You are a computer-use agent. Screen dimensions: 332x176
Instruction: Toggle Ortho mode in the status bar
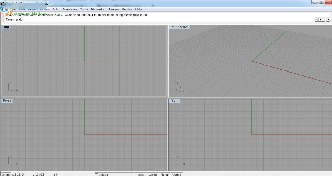pos(153,174)
